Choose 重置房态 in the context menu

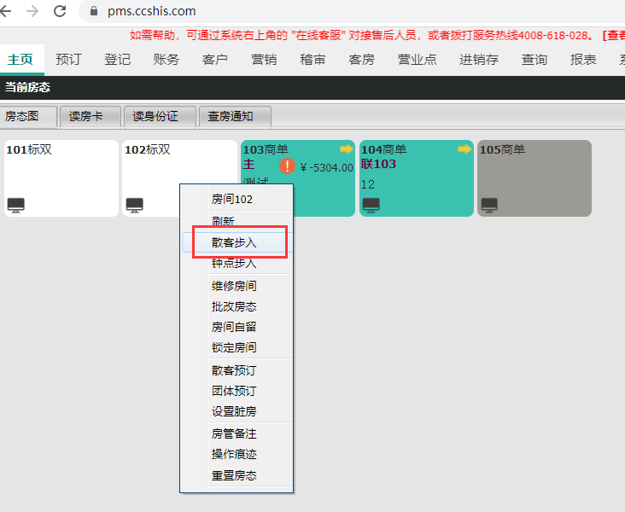(x=234, y=475)
